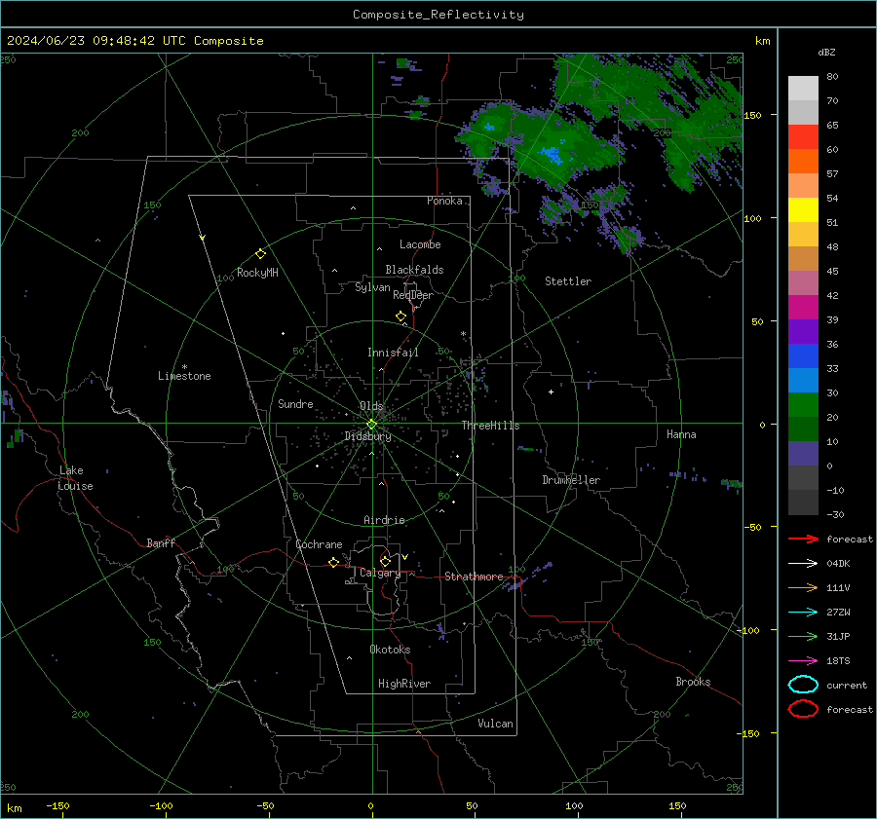Click the Innisfail label
The width and height of the screenshot is (877, 819).
(x=394, y=353)
